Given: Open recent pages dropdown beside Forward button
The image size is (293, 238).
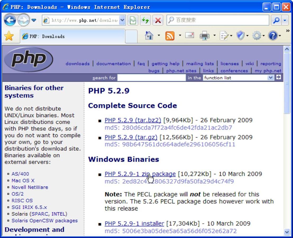Looking at the screenshot, I should coord(34,20).
